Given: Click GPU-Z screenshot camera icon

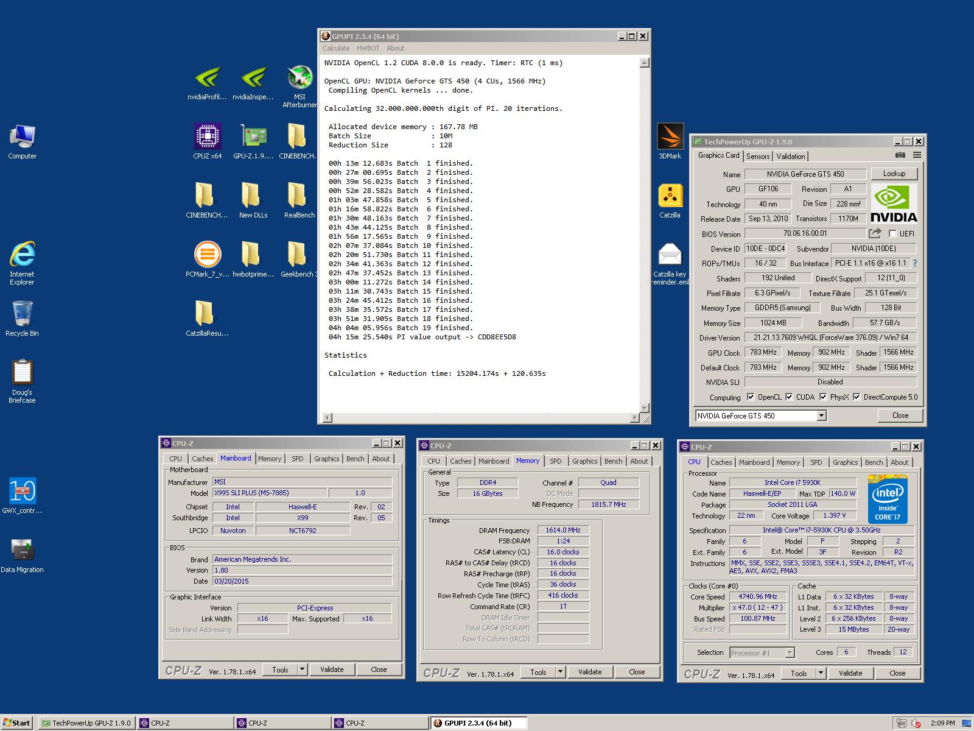Looking at the screenshot, I should (900, 155).
